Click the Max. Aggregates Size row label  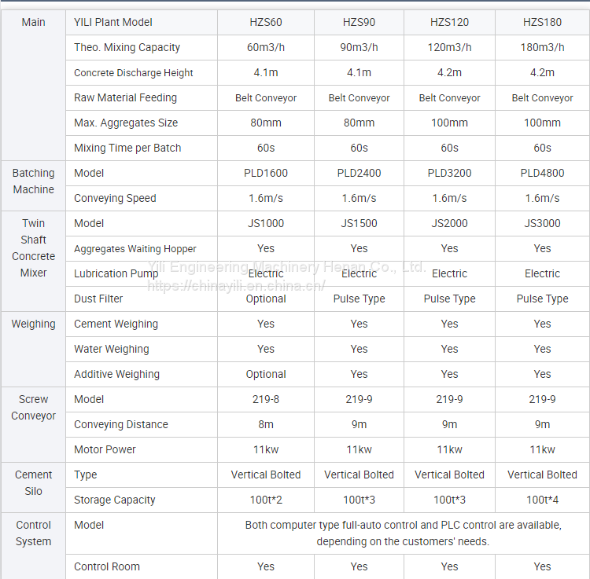coord(126,123)
